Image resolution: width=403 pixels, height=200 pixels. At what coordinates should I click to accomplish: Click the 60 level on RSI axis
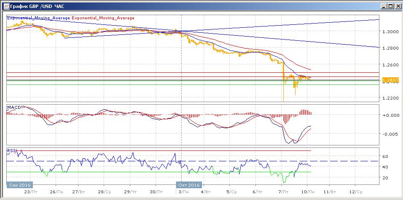click(x=385, y=156)
